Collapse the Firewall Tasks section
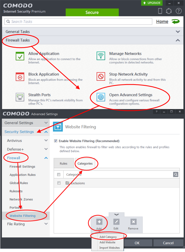Screen dimensions: 185x252 [178, 40]
